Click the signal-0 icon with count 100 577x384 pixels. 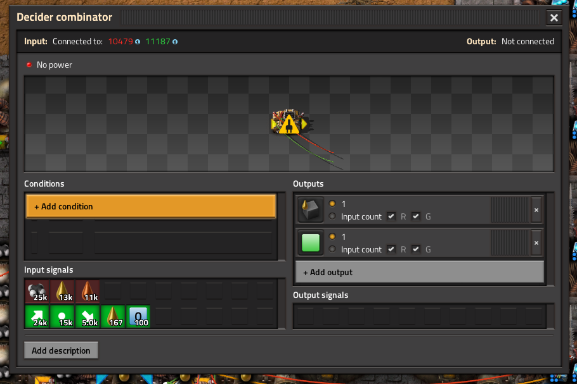[139, 316]
